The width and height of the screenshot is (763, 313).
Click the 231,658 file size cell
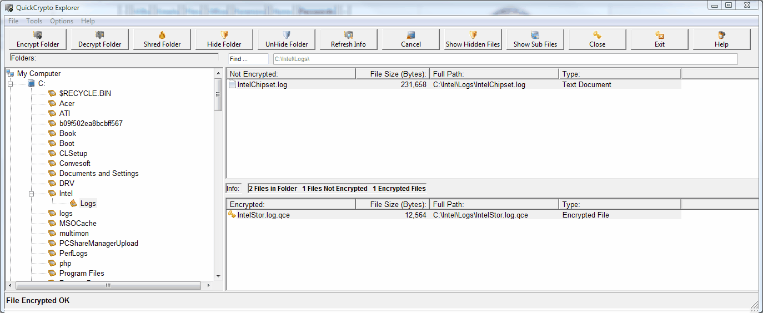[x=413, y=84]
